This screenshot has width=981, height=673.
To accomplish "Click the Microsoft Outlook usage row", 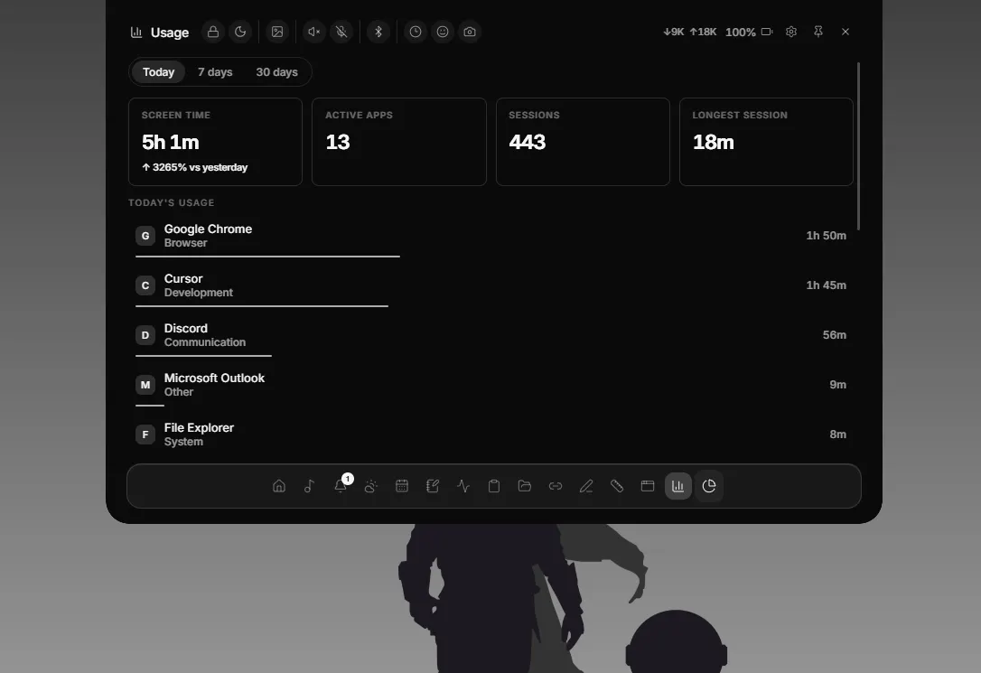I will pyautogui.click(x=491, y=386).
